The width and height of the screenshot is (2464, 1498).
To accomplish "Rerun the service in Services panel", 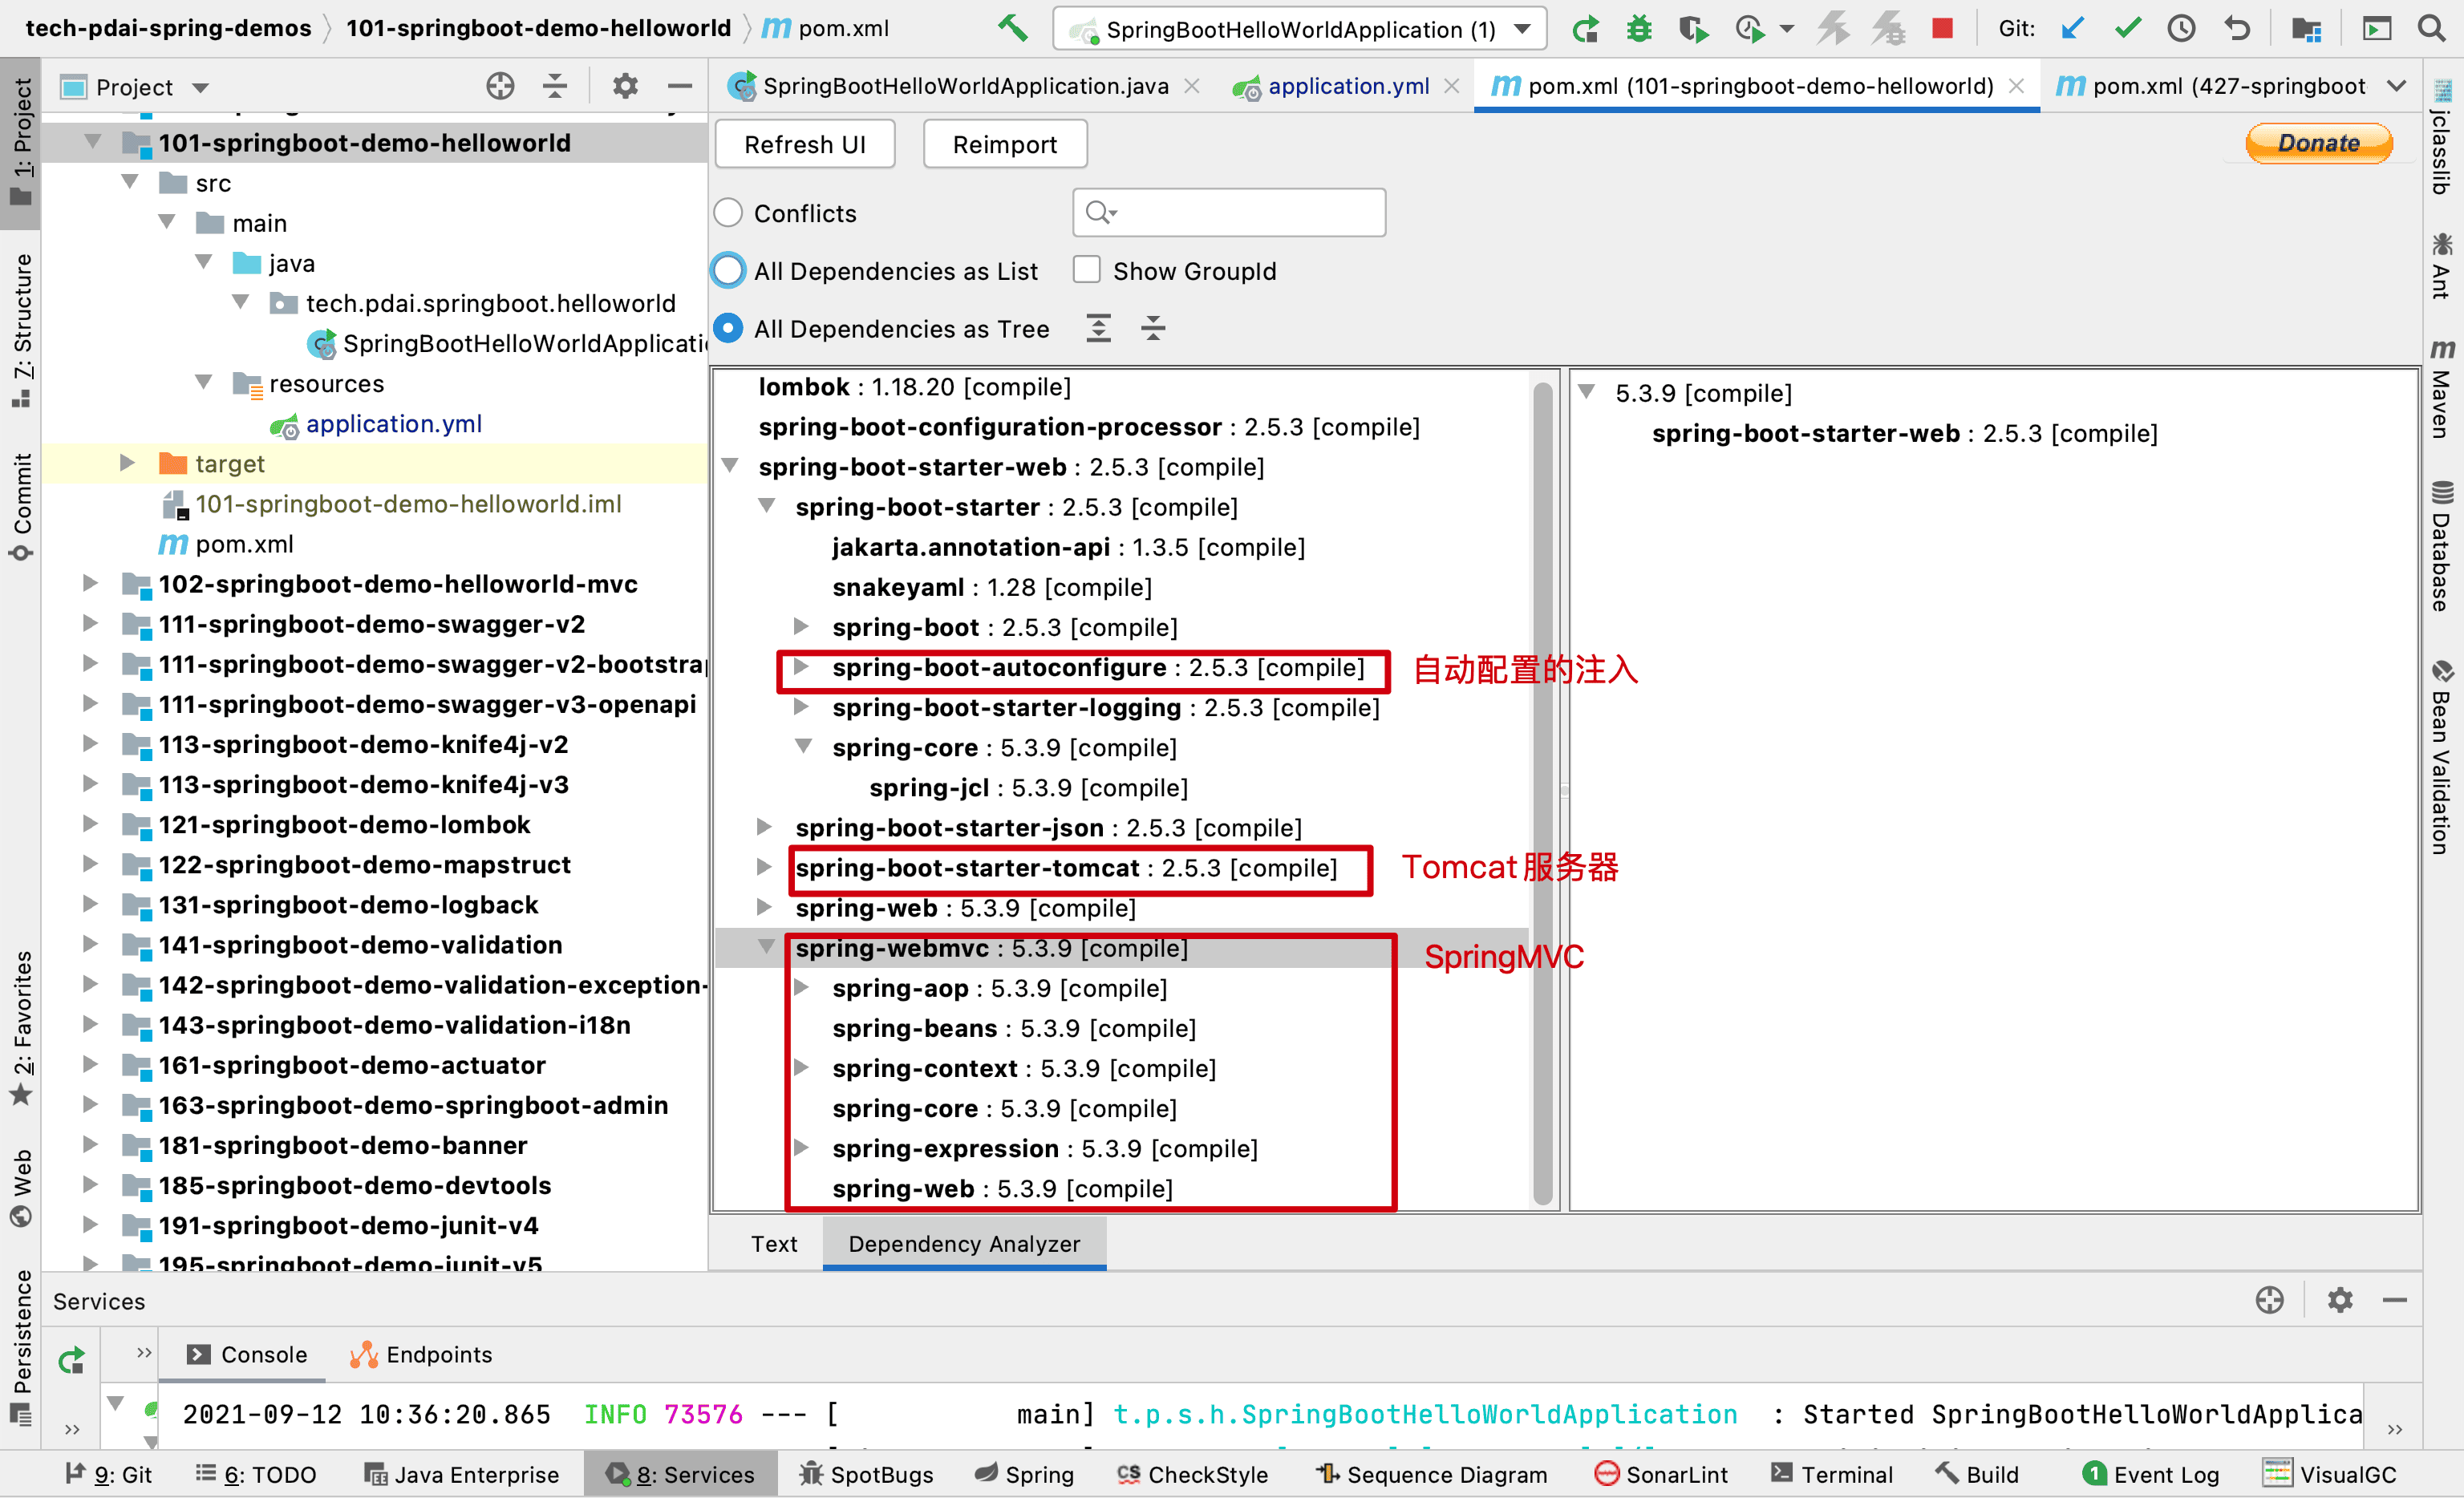I will pyautogui.click(x=72, y=1360).
